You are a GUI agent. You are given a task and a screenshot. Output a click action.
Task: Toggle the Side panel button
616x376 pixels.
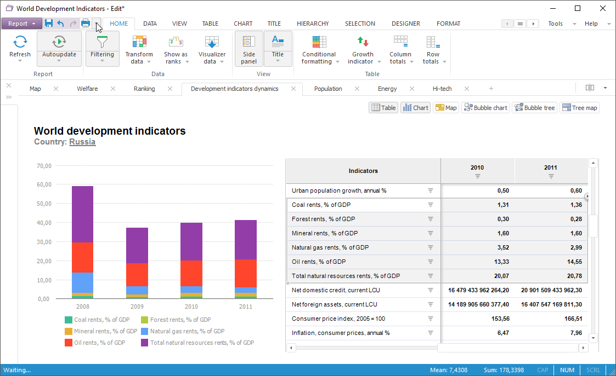coord(249,49)
